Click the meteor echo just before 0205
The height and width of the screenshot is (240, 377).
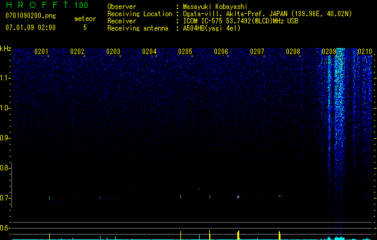(180, 197)
